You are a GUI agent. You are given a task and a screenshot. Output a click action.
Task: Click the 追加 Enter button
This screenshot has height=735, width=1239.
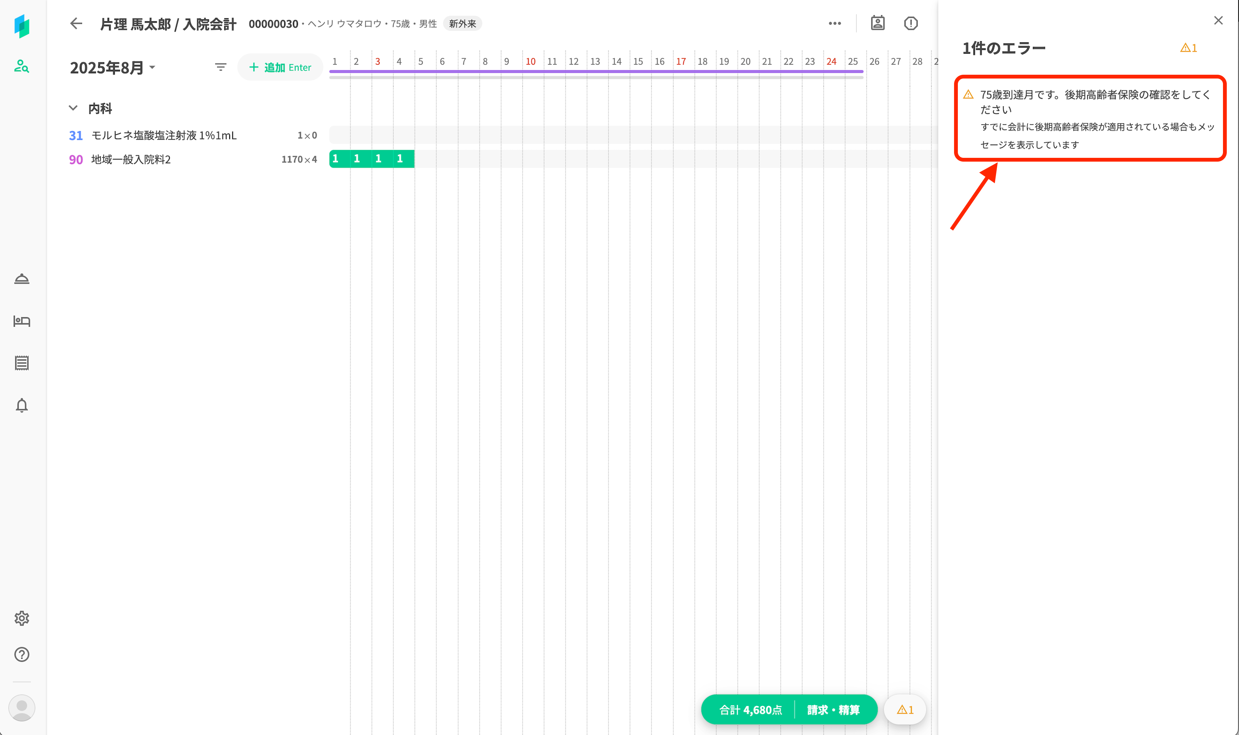280,67
